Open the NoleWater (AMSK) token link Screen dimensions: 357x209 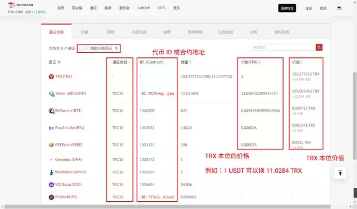(70, 172)
